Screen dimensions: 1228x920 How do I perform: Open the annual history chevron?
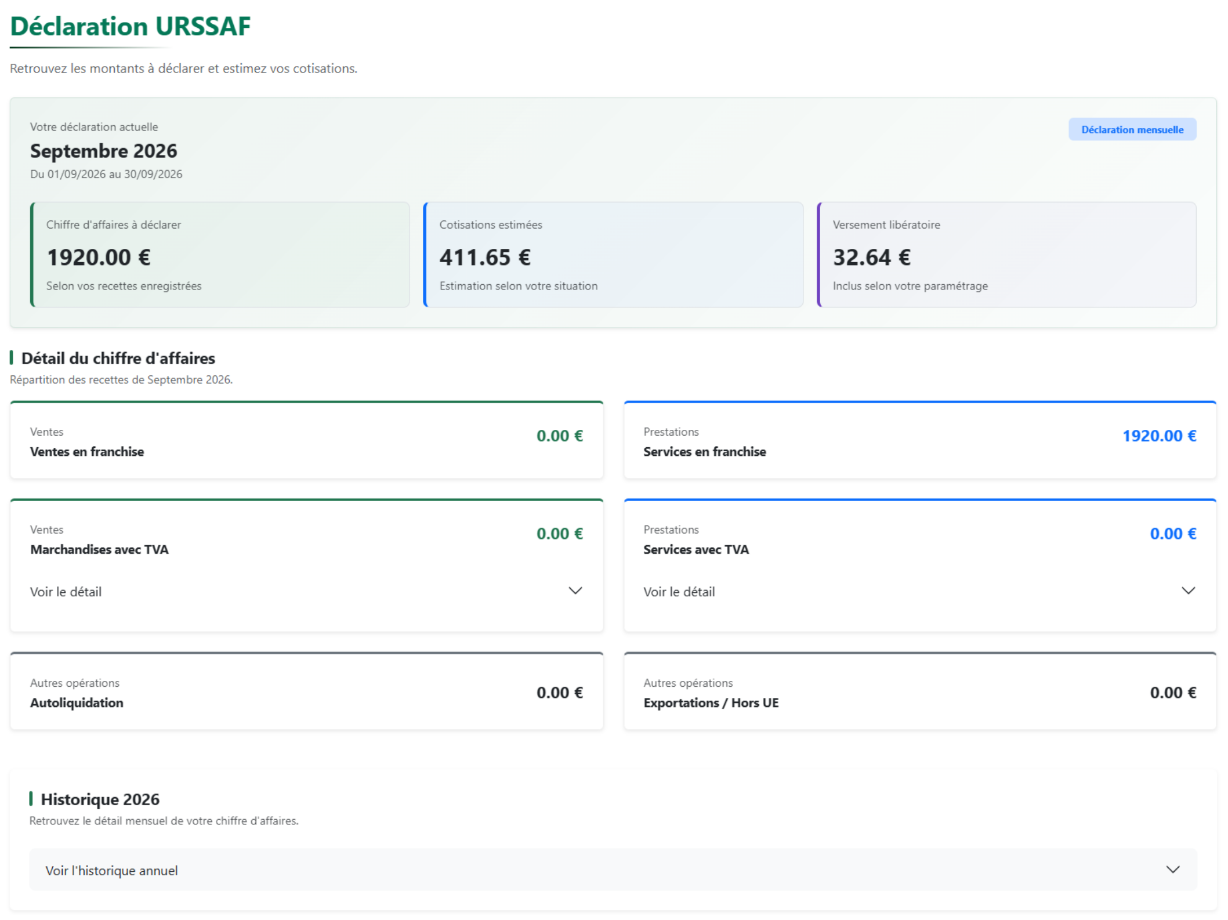point(1172,870)
